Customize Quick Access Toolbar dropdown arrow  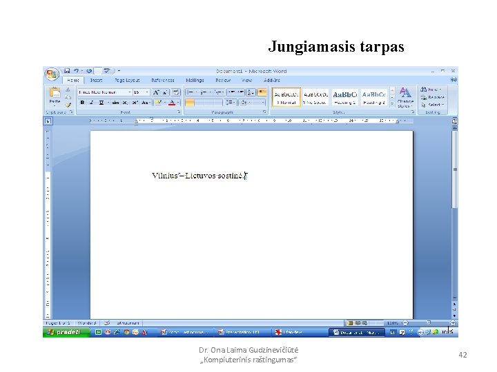[x=119, y=71]
